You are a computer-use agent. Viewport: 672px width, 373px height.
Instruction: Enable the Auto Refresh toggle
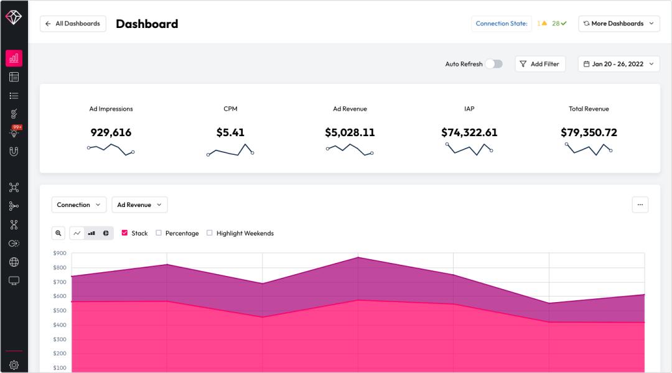[x=494, y=64]
